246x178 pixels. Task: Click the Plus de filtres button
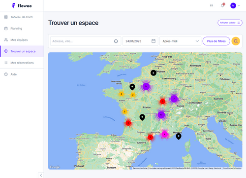click(216, 41)
